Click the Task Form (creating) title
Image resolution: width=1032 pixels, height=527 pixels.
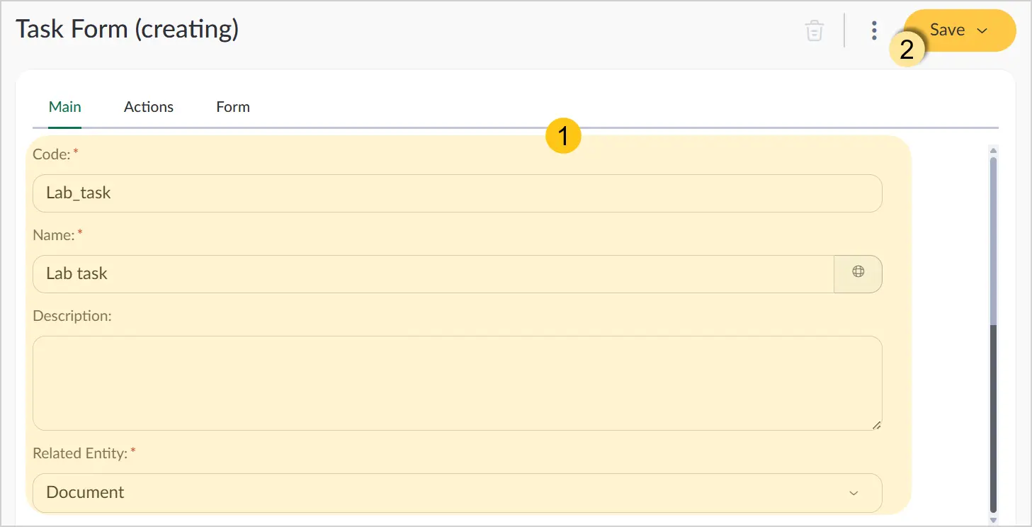pos(127,30)
